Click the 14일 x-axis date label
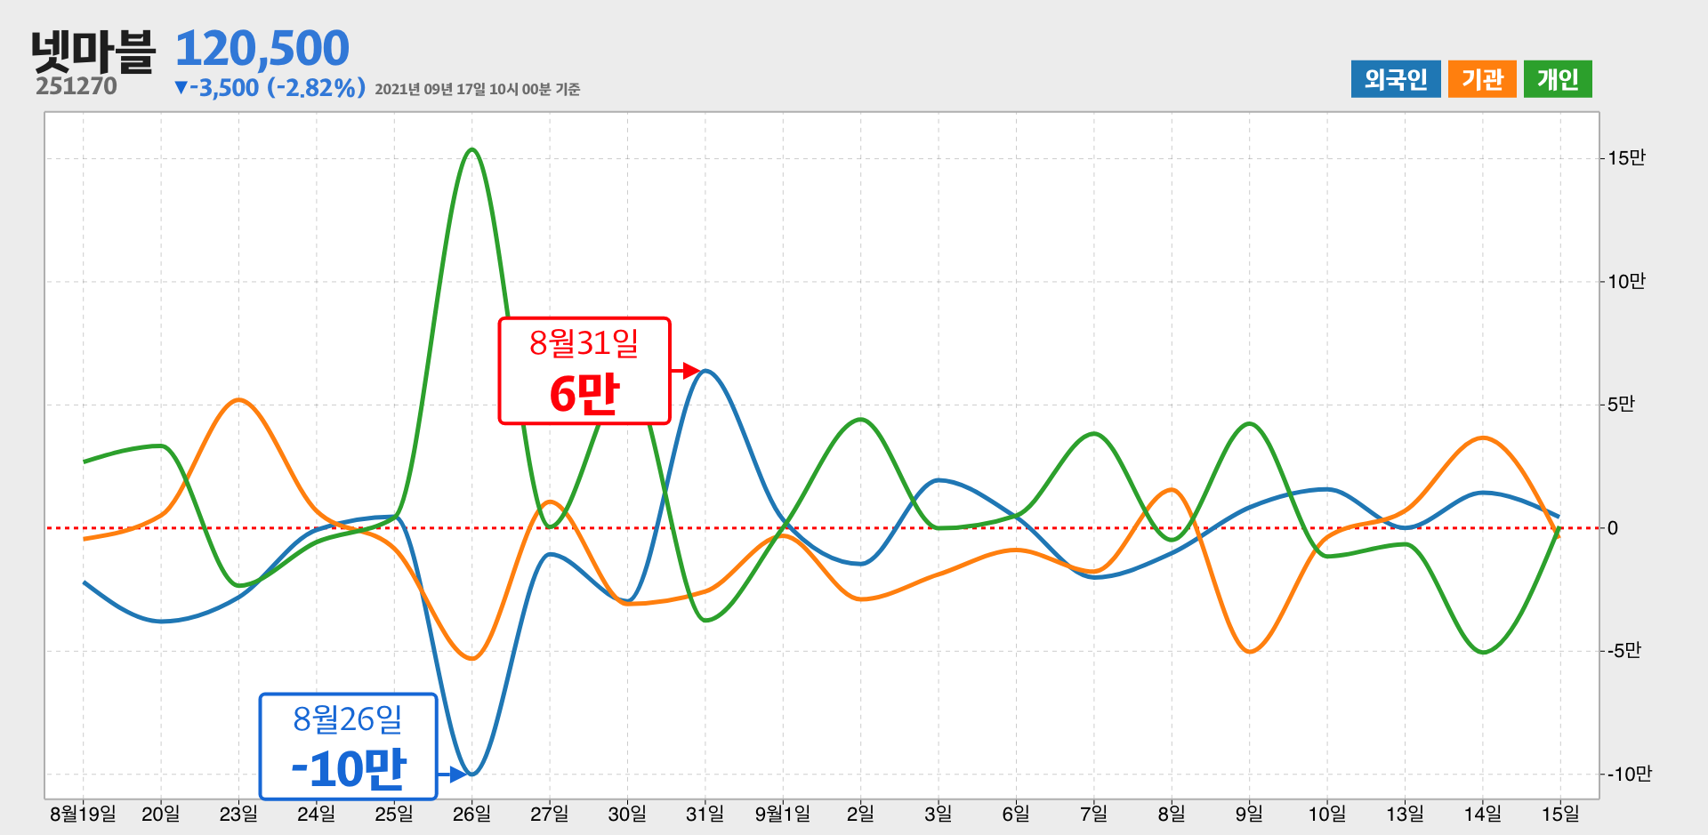 [1482, 814]
